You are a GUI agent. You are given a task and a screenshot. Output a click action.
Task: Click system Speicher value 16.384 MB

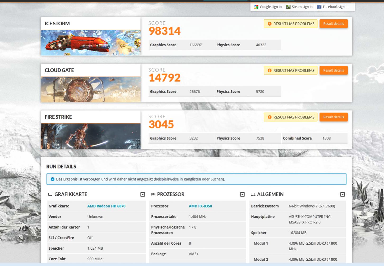click(x=298, y=233)
